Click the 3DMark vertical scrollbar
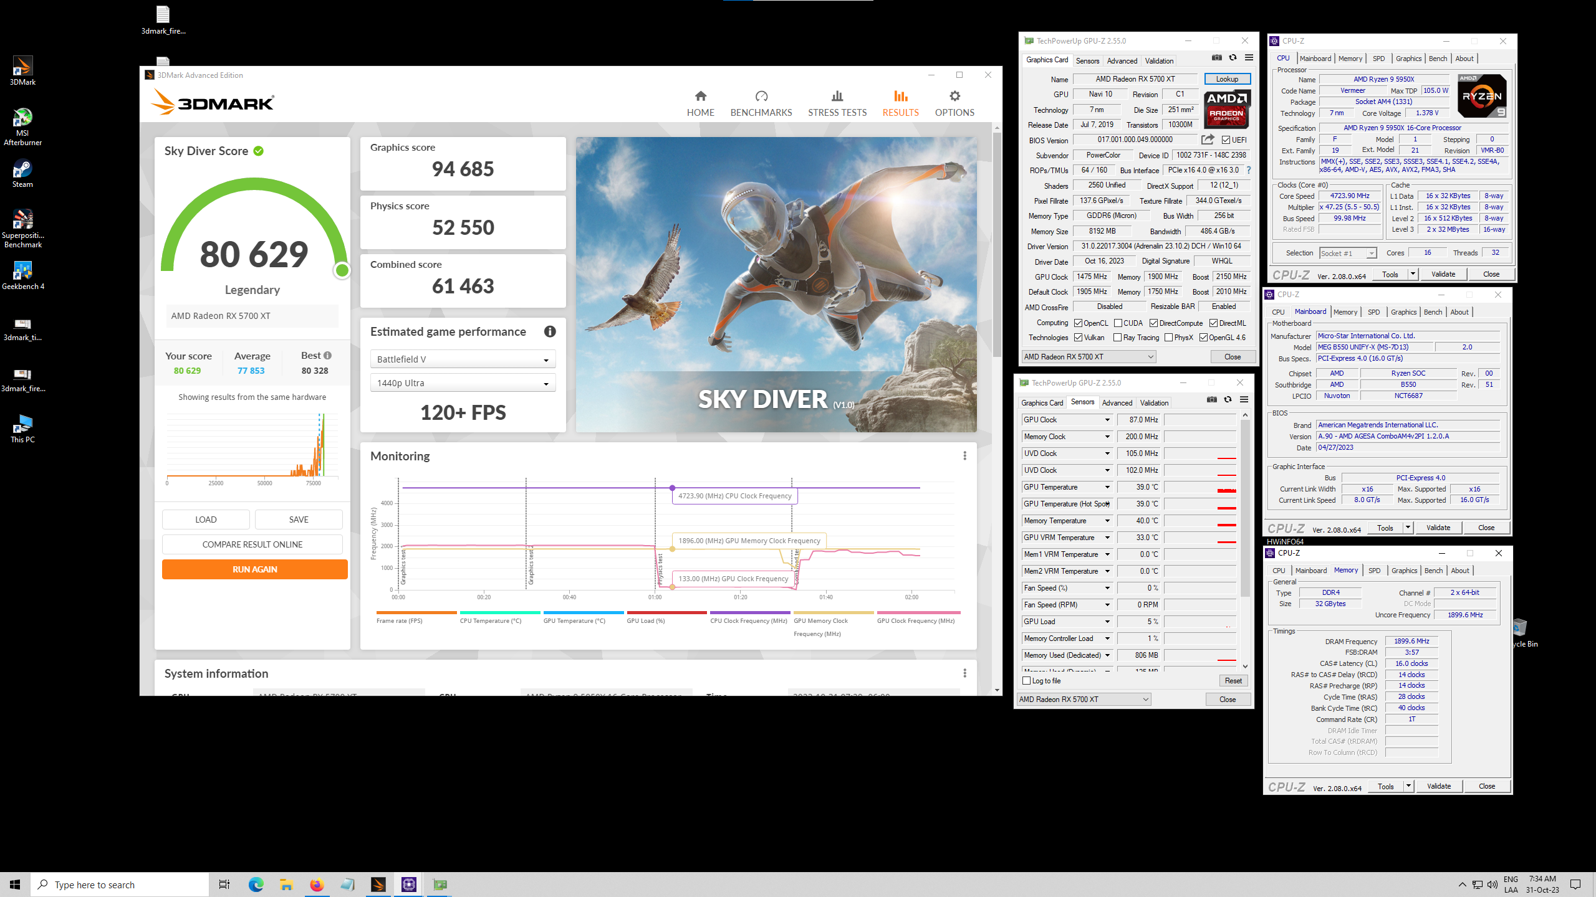 pos(997,243)
